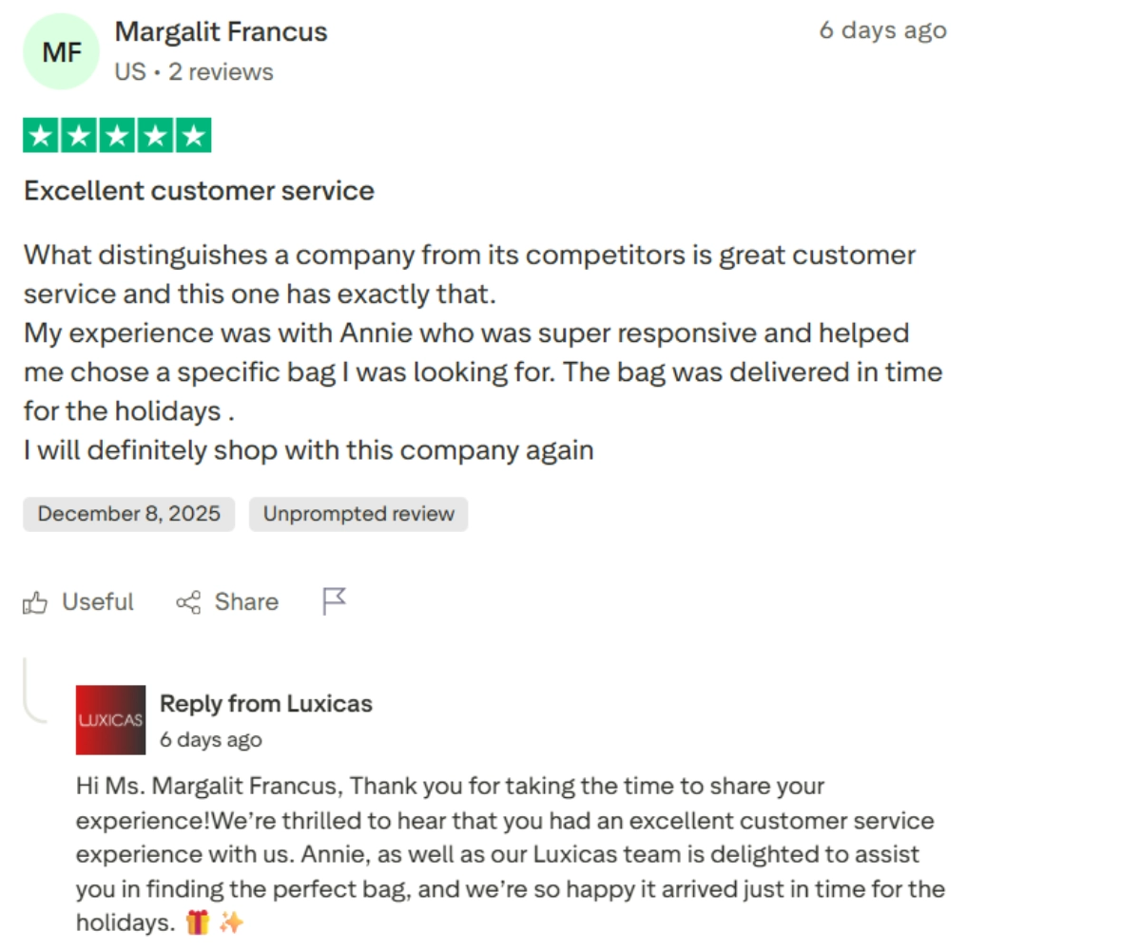Click the "Unprompted review" label
The width and height of the screenshot is (1141, 950).
[358, 514]
